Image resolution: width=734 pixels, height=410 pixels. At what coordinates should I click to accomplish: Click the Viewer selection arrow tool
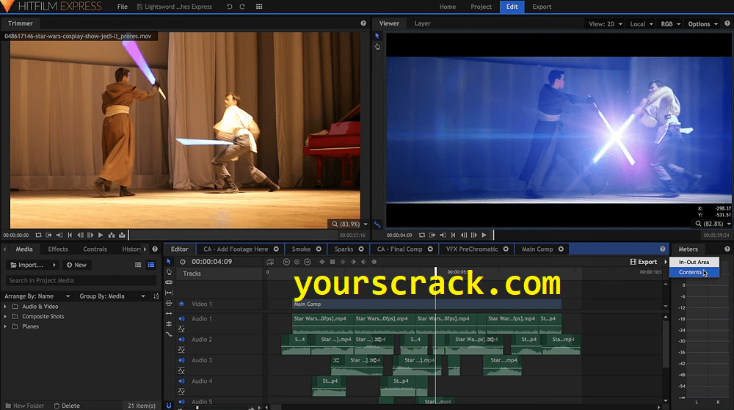[x=377, y=36]
